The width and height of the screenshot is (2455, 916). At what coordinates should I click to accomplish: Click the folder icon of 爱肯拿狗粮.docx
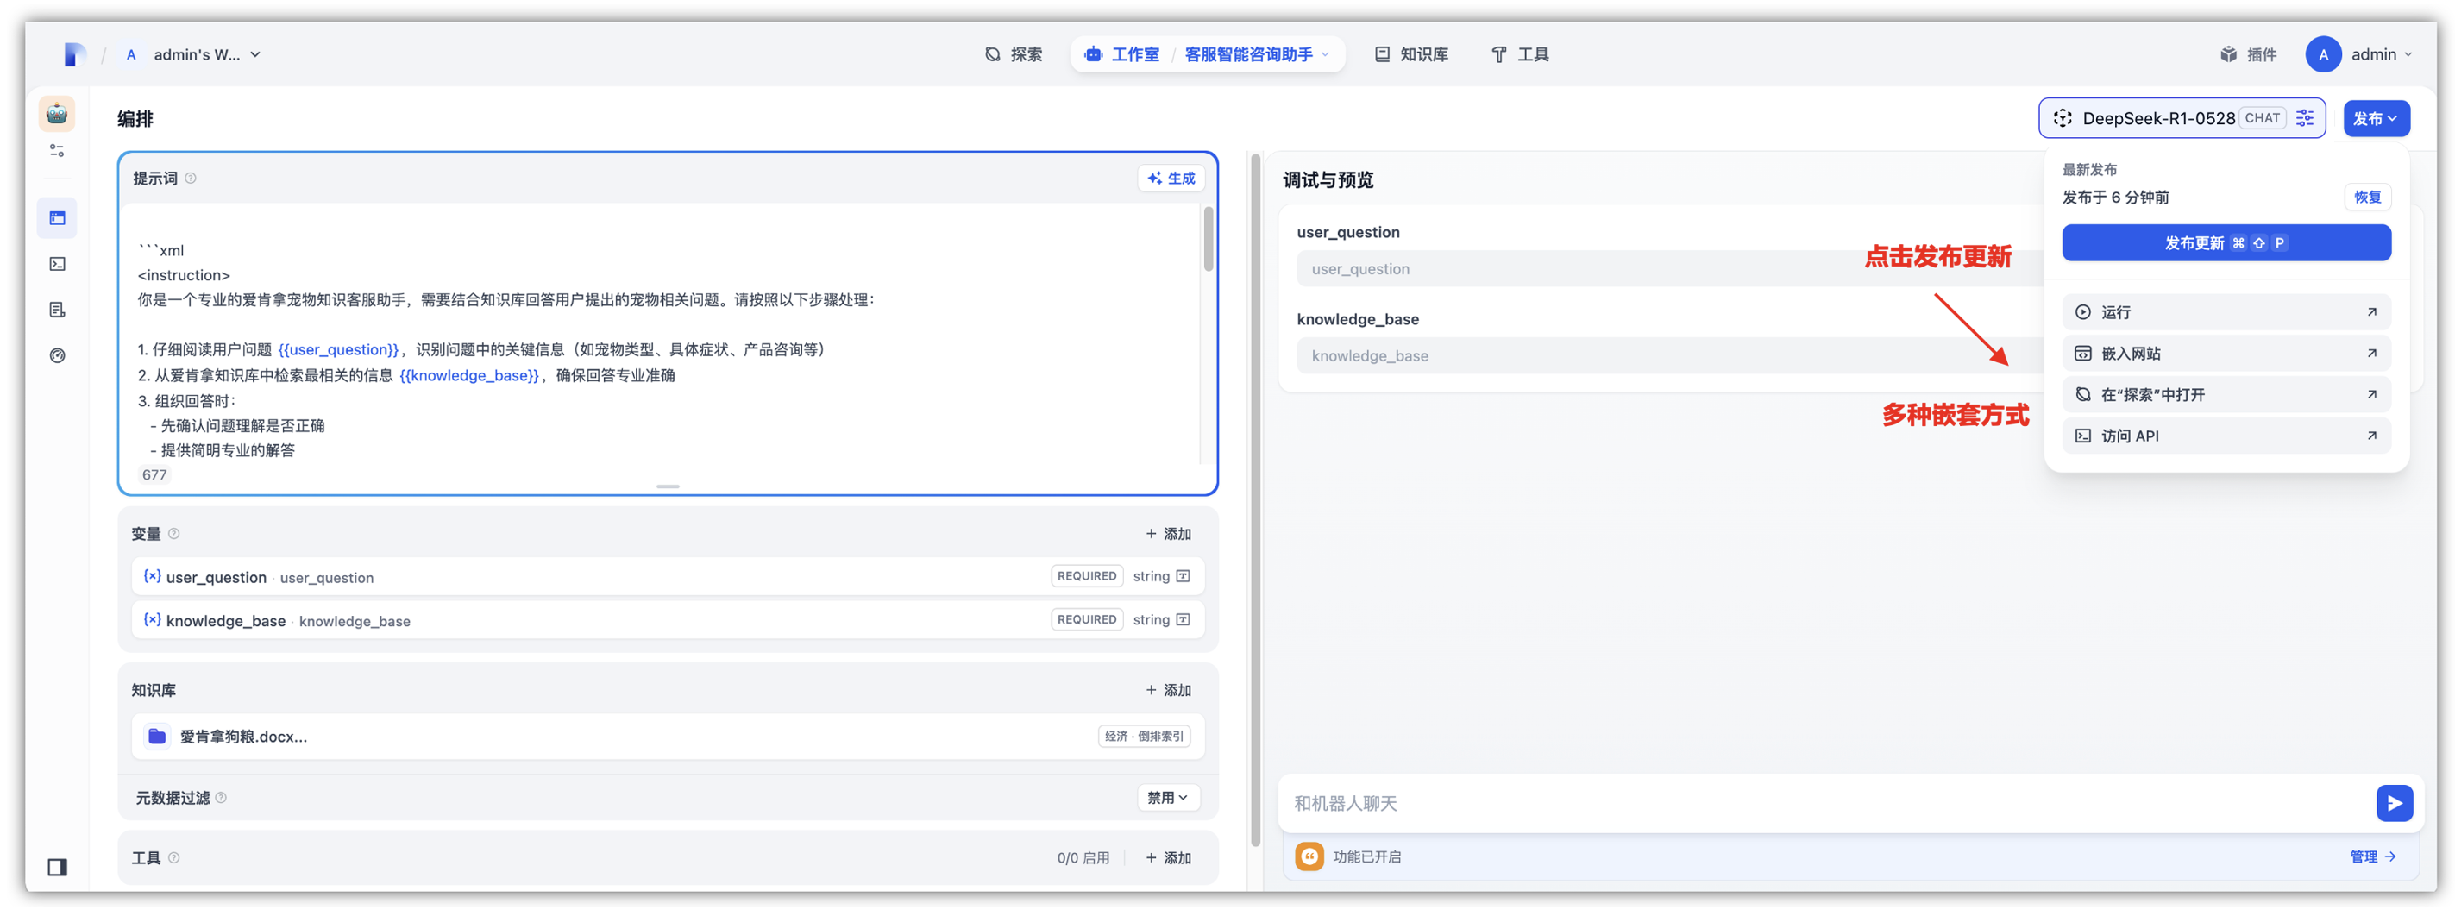click(157, 737)
